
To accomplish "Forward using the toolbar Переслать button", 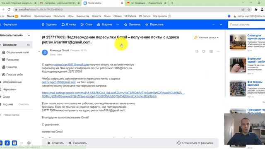I will (x=154, y=24).
